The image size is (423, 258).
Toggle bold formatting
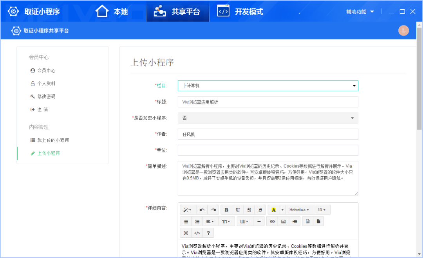[x=226, y=210]
